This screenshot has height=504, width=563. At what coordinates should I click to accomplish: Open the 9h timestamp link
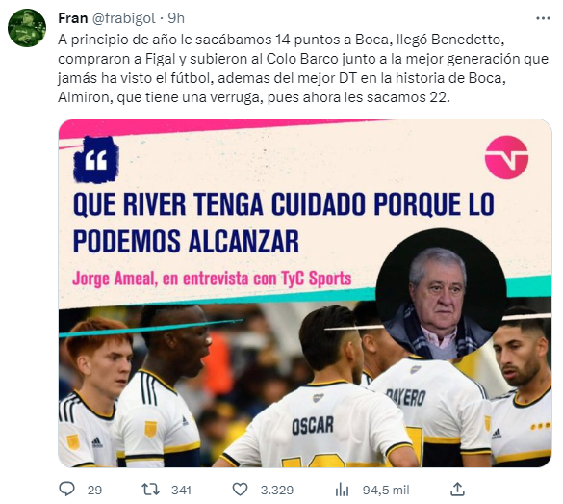click(176, 18)
